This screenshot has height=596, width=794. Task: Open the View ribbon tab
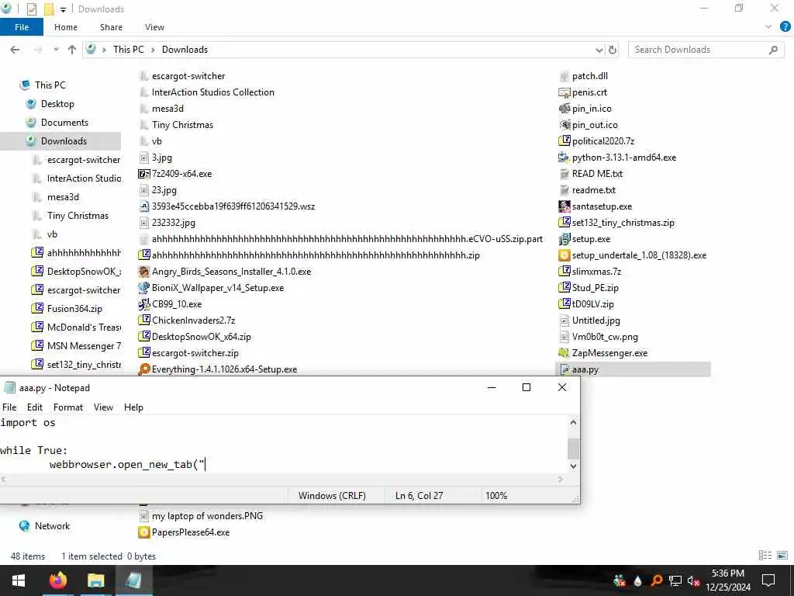pyautogui.click(x=154, y=27)
